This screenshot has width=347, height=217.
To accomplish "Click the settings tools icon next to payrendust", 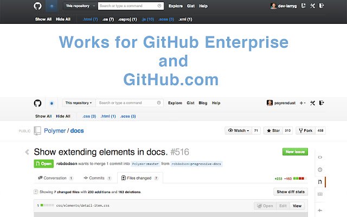I will [x=312, y=103].
